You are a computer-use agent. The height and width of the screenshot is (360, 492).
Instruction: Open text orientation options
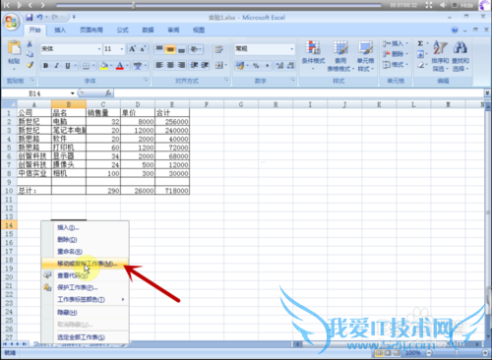tap(196, 49)
